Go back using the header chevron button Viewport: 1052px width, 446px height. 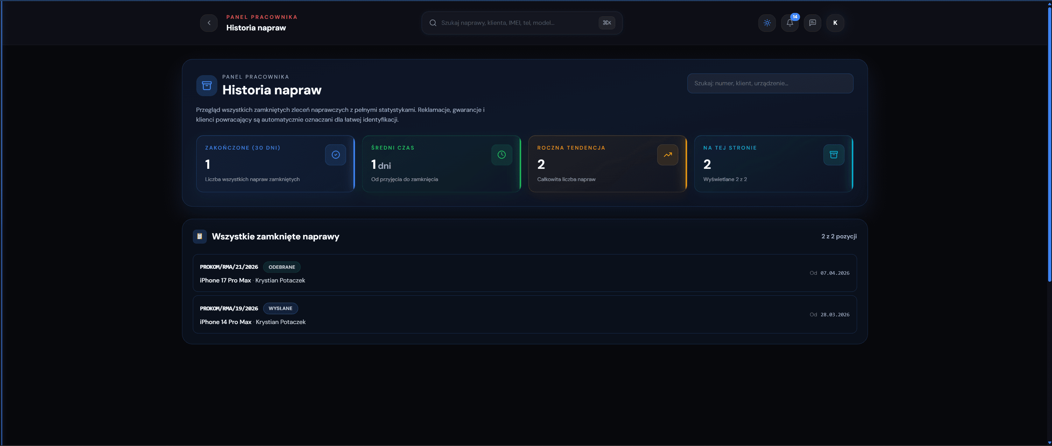[x=209, y=23]
